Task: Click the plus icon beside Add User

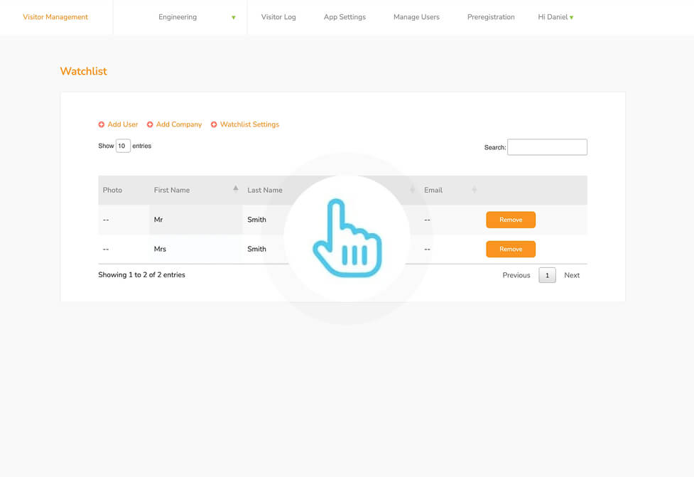Action: pyautogui.click(x=102, y=124)
